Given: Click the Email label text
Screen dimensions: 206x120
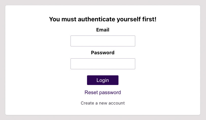Looking at the screenshot, I should (103, 30).
